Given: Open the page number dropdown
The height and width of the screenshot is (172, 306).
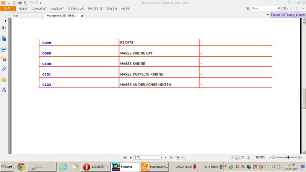Looking at the screenshot, I should 161,157.
